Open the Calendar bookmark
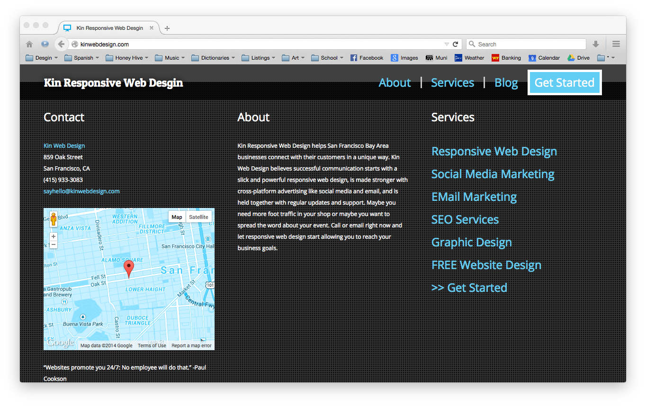The image size is (646, 406). [545, 58]
